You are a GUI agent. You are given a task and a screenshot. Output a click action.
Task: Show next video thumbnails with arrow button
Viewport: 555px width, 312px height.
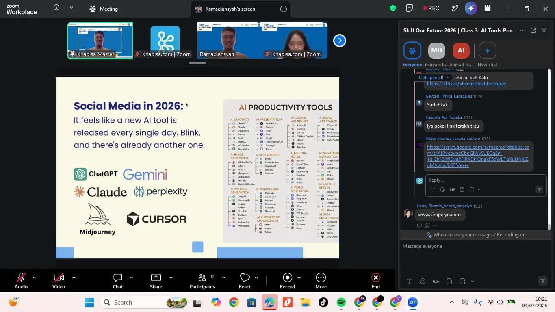click(340, 41)
